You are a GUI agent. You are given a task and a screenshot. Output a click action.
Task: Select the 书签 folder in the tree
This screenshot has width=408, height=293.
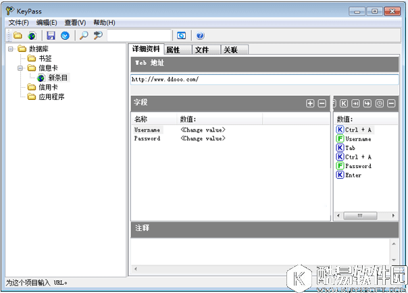pos(45,58)
